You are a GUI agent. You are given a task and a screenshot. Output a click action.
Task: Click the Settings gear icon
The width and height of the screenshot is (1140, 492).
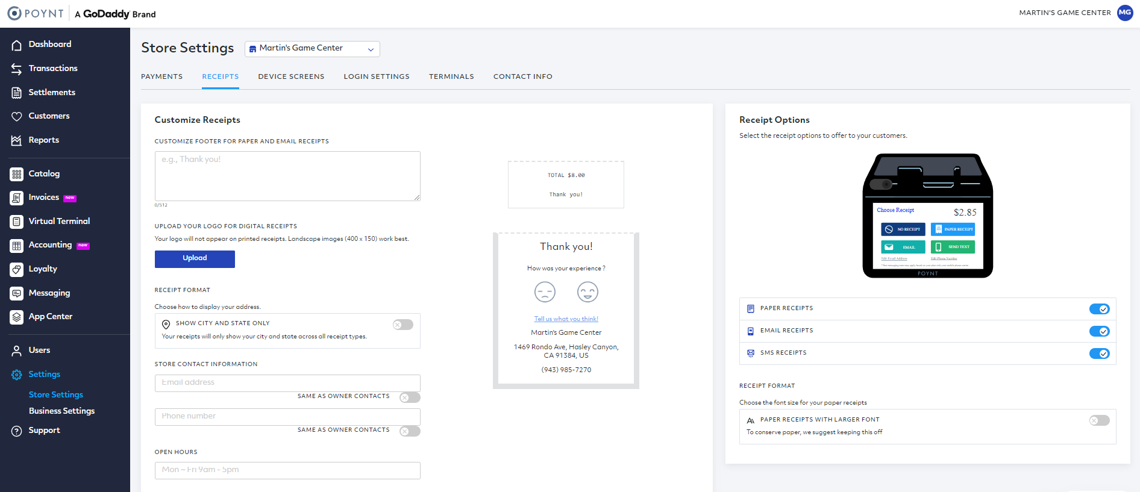tap(17, 375)
